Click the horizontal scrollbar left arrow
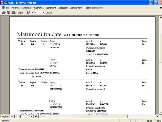This screenshot has width=162, height=122. point(43,116)
